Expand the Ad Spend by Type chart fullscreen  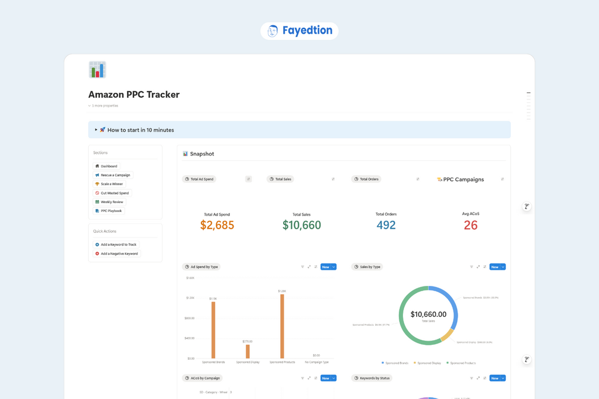tap(309, 267)
